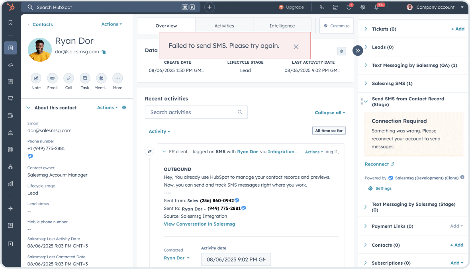Collapse the About this contact section
This screenshot has width=470, height=269.
point(28,107)
